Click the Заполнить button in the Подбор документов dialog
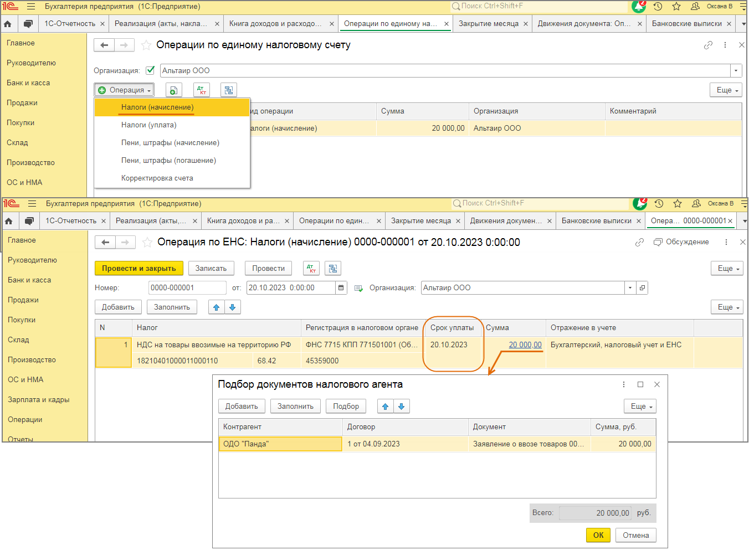This screenshot has width=749, height=550. (295, 407)
